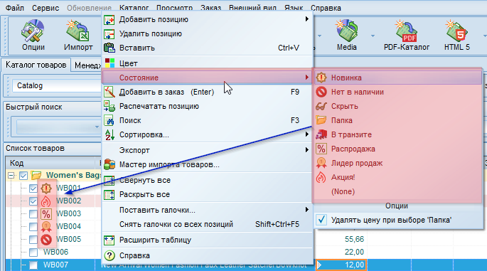Viewport: 487px width, 271px height.
Task: Check the WB005 checkbox
Action: 33,239
